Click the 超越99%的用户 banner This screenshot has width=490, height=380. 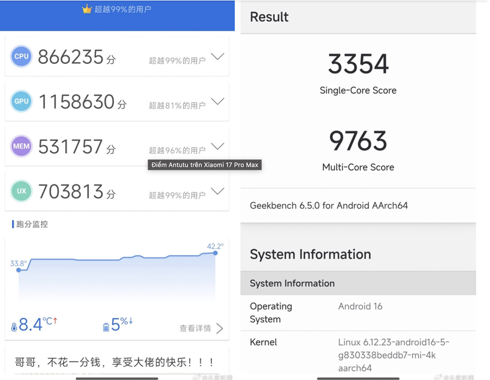(117, 9)
